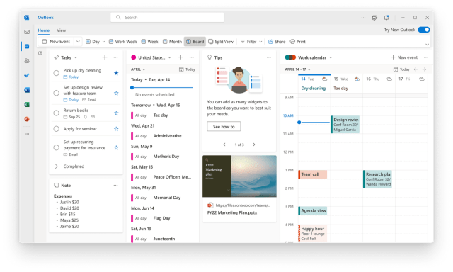Viewport: 453px width, 272px height.
Task: Click the title bar ellipsis menu
Action: 363,18
